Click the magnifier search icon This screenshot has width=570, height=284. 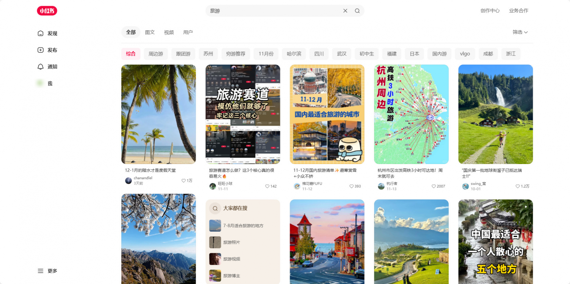357,11
